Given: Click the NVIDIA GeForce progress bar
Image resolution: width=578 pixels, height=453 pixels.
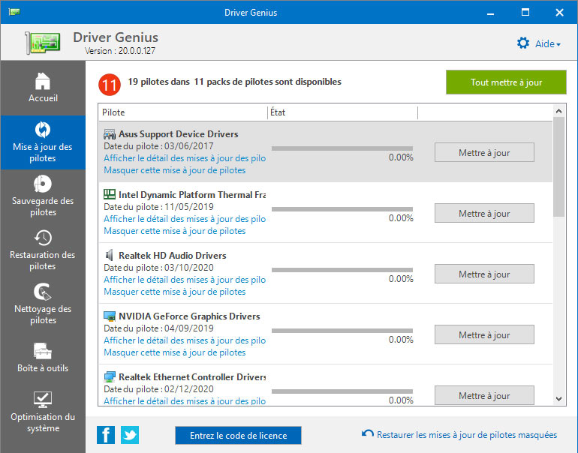Looking at the screenshot, I should (x=342, y=331).
